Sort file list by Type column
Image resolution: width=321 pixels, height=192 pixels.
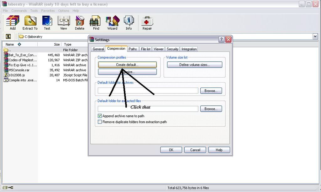click(75, 44)
